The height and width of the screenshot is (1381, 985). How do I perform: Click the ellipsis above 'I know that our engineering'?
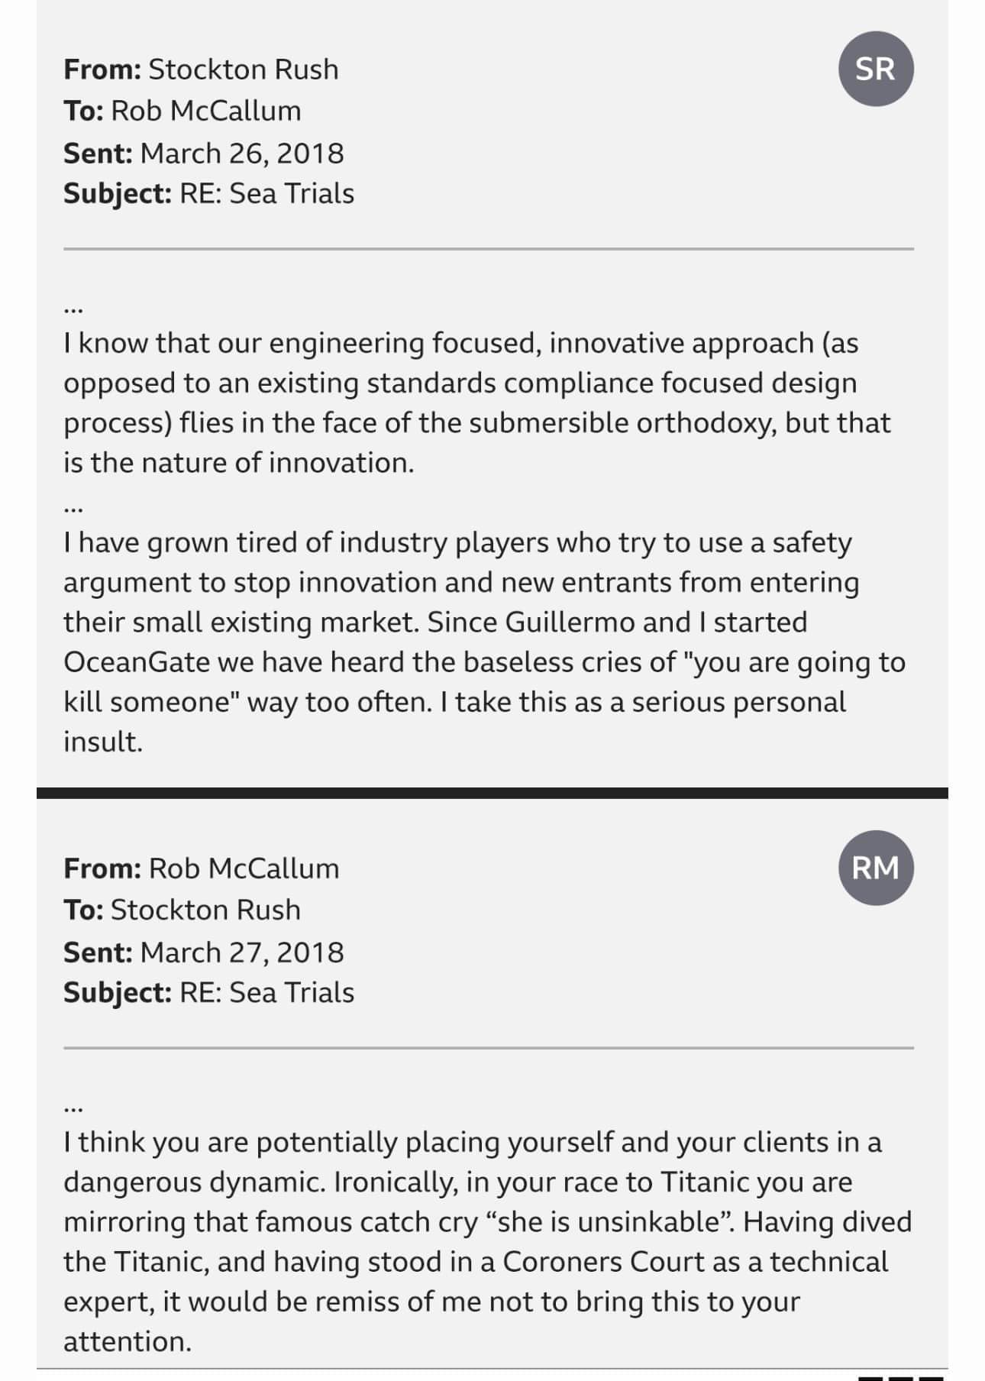click(x=73, y=310)
